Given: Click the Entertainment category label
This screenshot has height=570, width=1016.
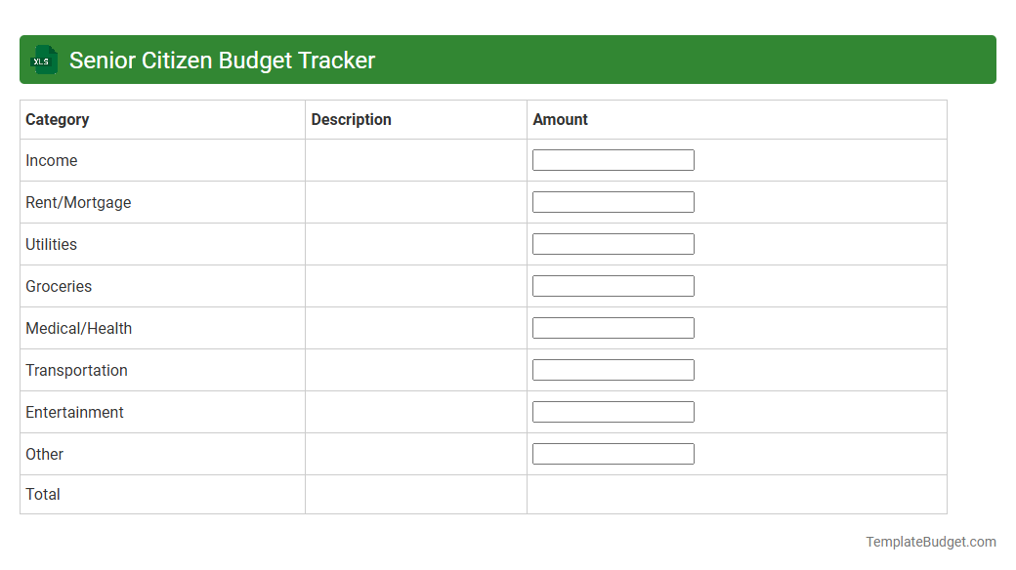Looking at the screenshot, I should [74, 412].
